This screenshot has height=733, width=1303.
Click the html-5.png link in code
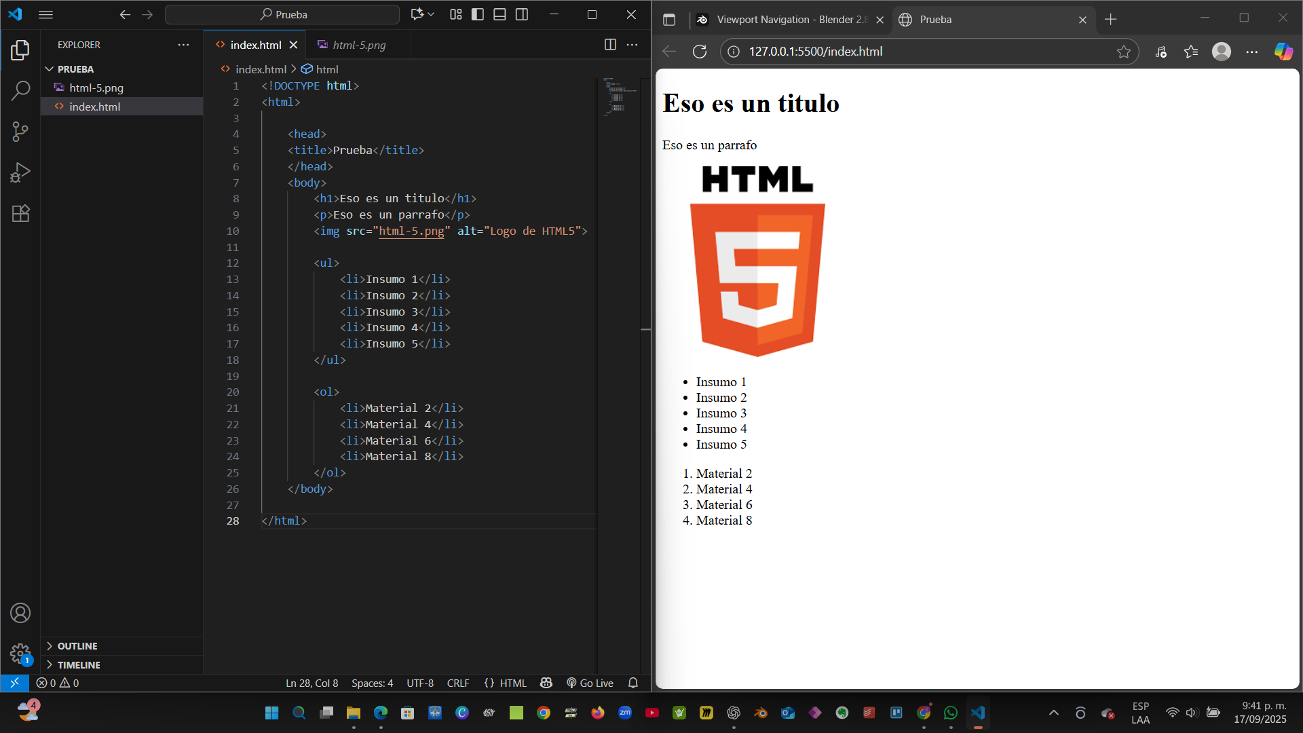tap(411, 231)
